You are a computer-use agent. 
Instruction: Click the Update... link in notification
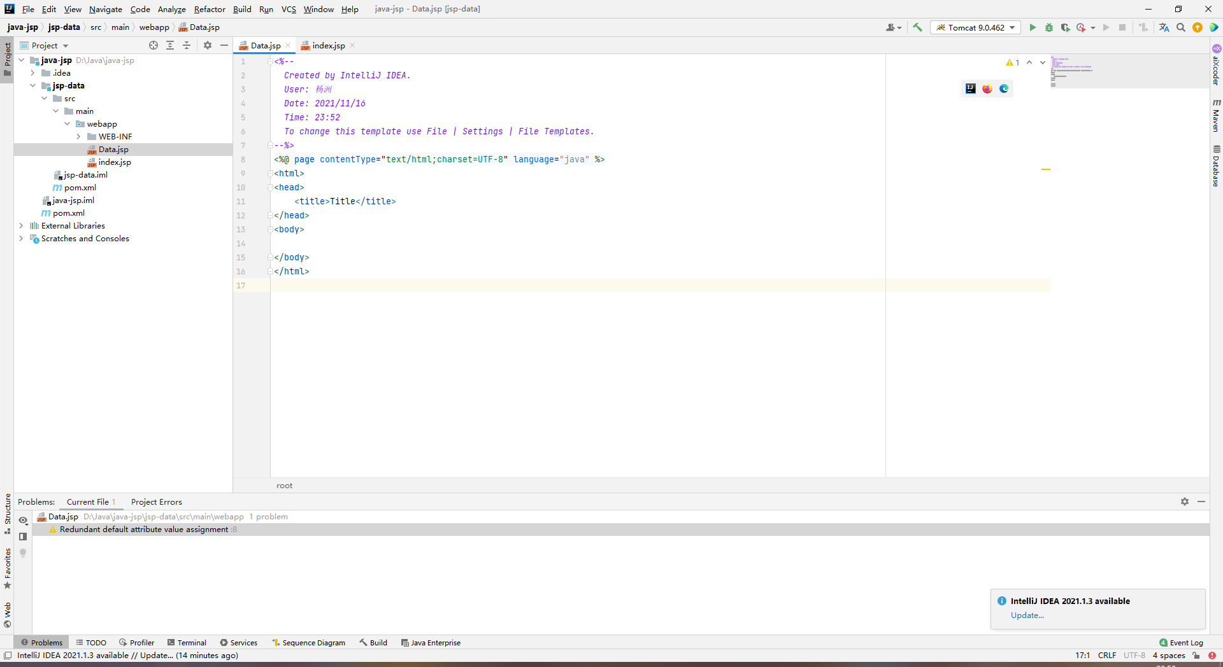coord(1027,615)
